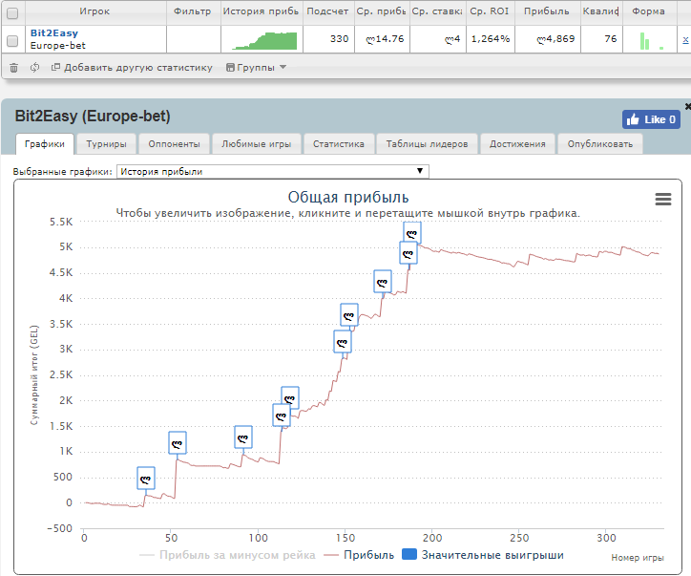This screenshot has height=576, width=691.
Task: Open the История прибыли graph dropdown
Action: click(272, 171)
